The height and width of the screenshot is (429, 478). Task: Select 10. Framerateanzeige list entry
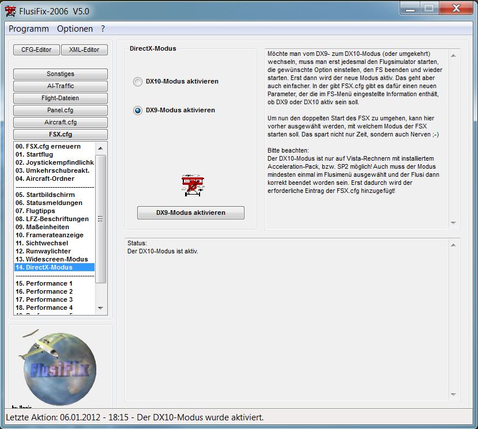pyautogui.click(x=55, y=235)
